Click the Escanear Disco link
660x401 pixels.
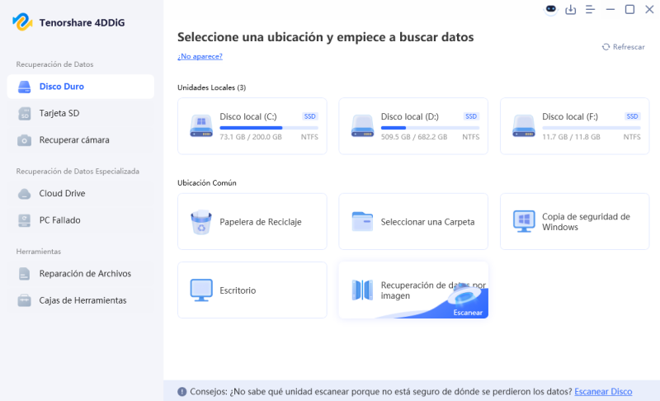[x=603, y=392]
